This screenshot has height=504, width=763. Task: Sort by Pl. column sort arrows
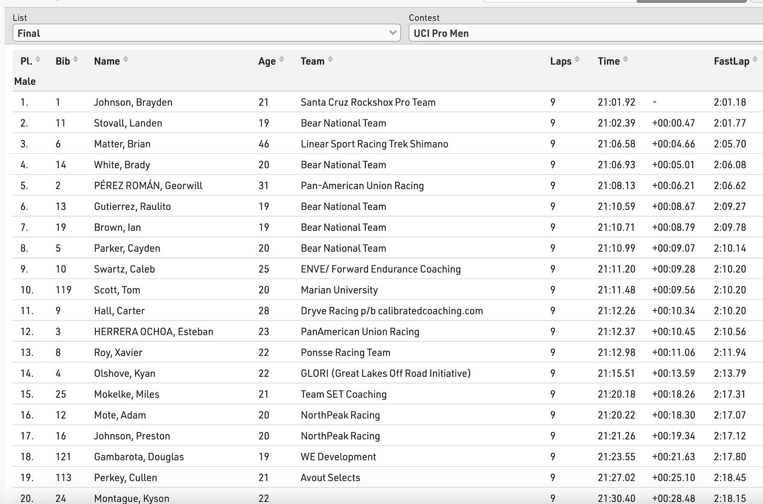click(x=38, y=60)
